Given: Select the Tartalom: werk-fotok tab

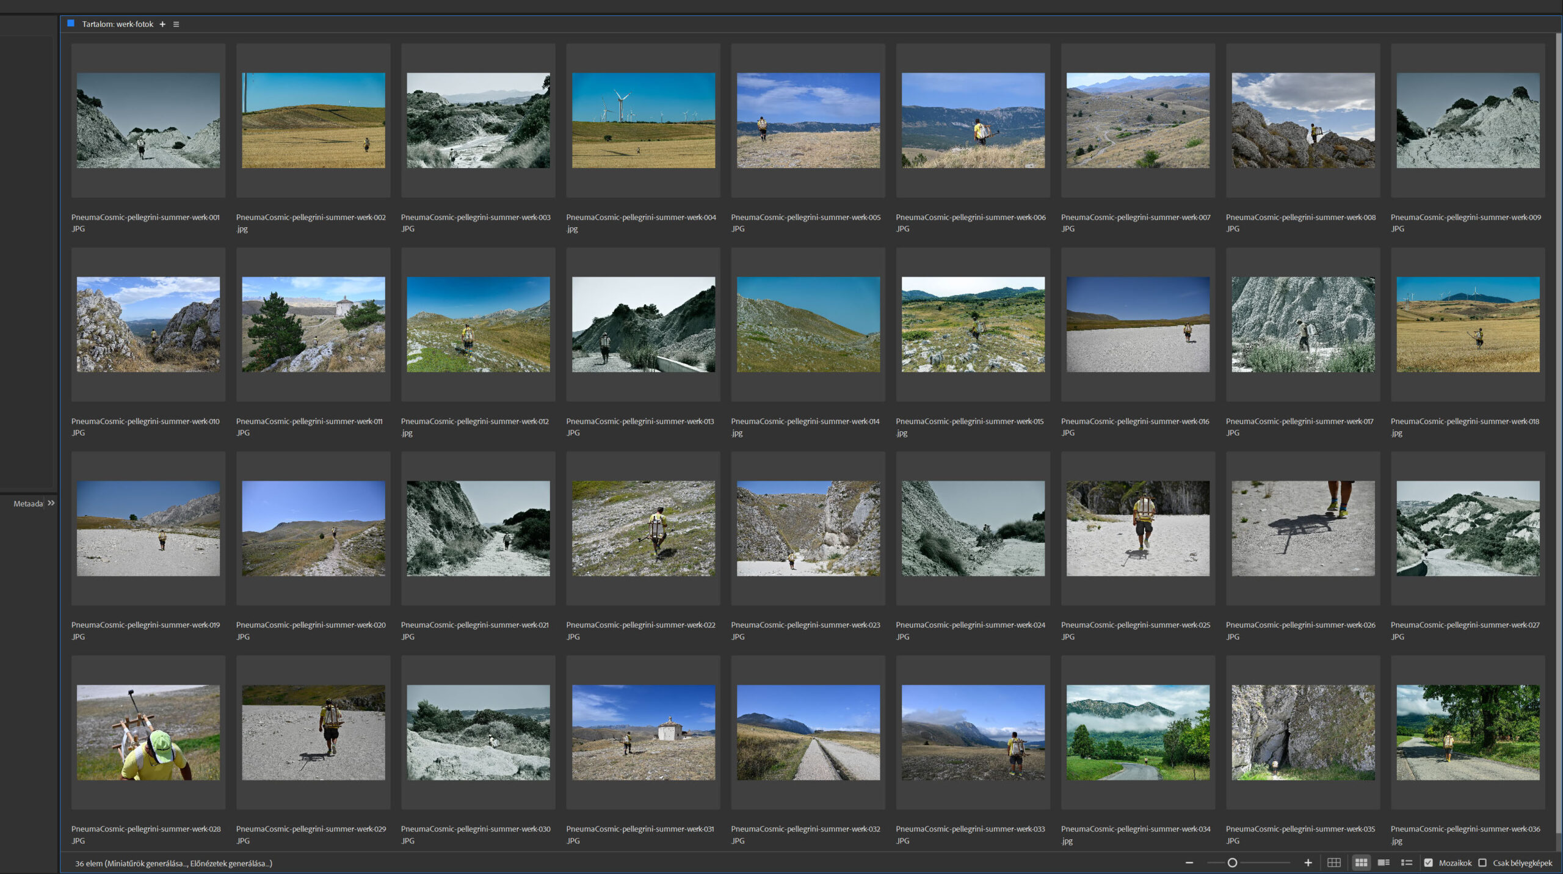Looking at the screenshot, I should pos(117,24).
